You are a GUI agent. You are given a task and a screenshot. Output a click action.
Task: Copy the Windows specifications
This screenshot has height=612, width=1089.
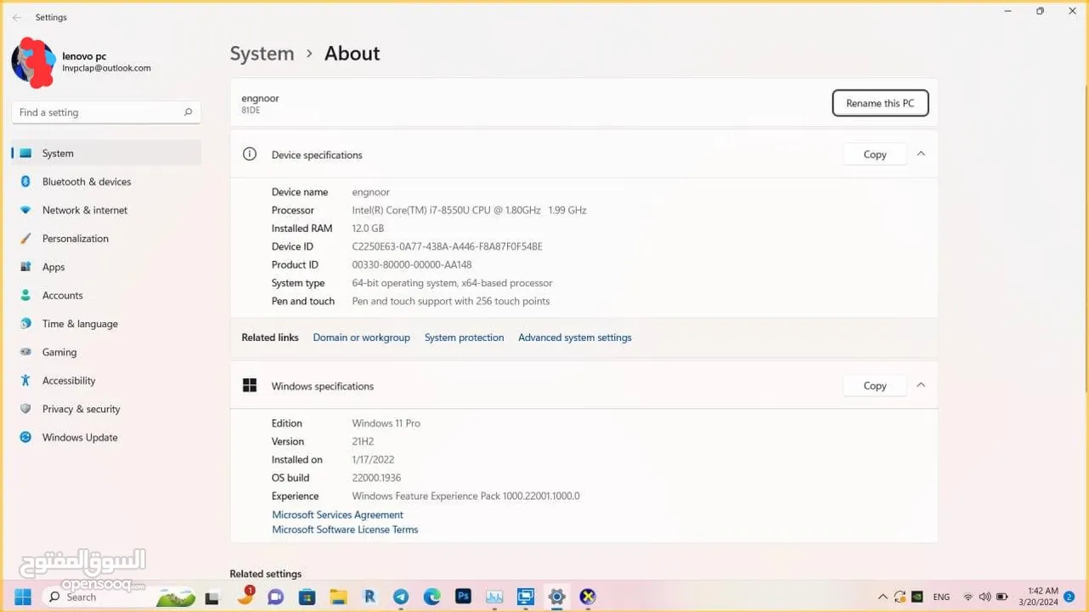874,385
